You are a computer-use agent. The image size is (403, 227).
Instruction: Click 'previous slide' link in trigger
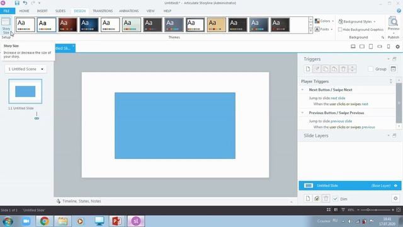coord(341,121)
